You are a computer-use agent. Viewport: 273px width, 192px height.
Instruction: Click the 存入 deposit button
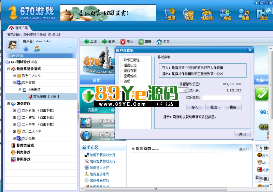tap(195, 107)
